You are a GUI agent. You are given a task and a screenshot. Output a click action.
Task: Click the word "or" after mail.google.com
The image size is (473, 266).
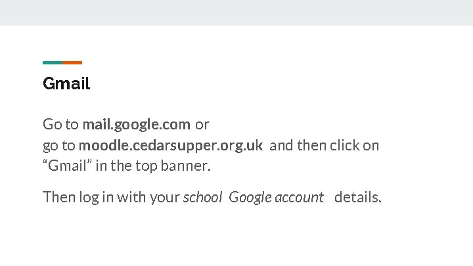(x=202, y=124)
